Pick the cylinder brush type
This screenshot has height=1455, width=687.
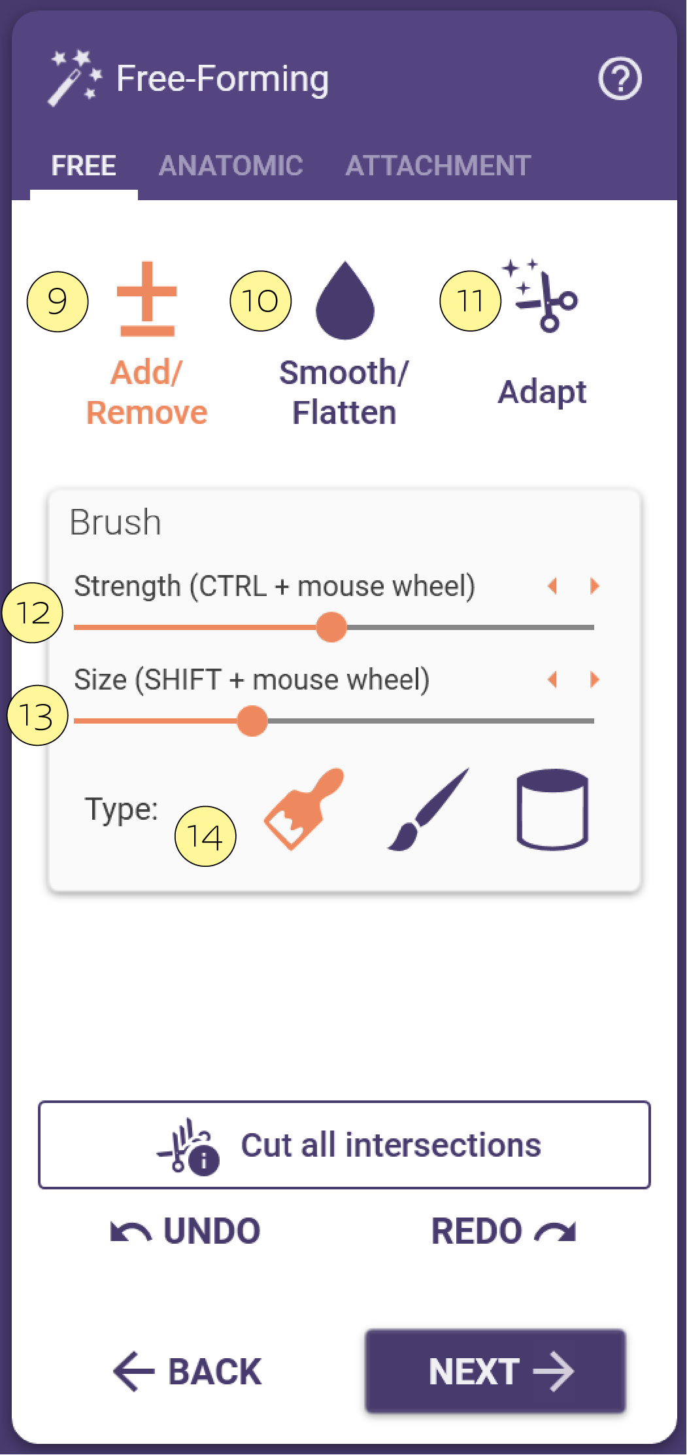click(552, 809)
